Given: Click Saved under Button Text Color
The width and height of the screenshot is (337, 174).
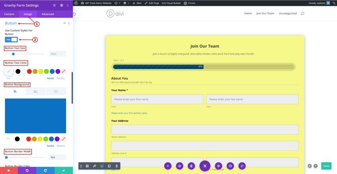Looking at the screenshot, I should (50, 78).
